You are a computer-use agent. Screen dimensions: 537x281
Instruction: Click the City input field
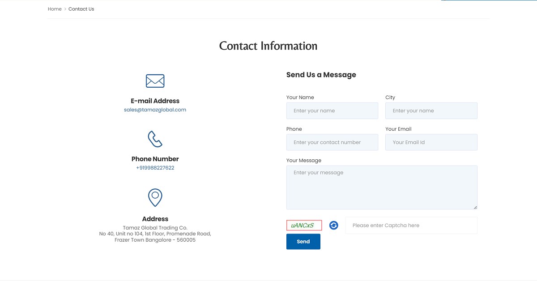pyautogui.click(x=431, y=111)
